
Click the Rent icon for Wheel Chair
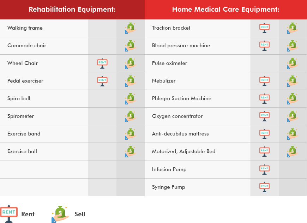point(102,64)
